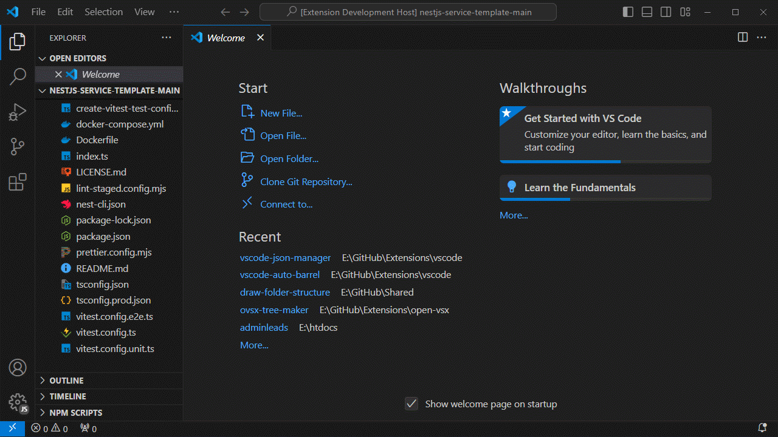
Task: Open the Edit menu
Action: pos(65,12)
